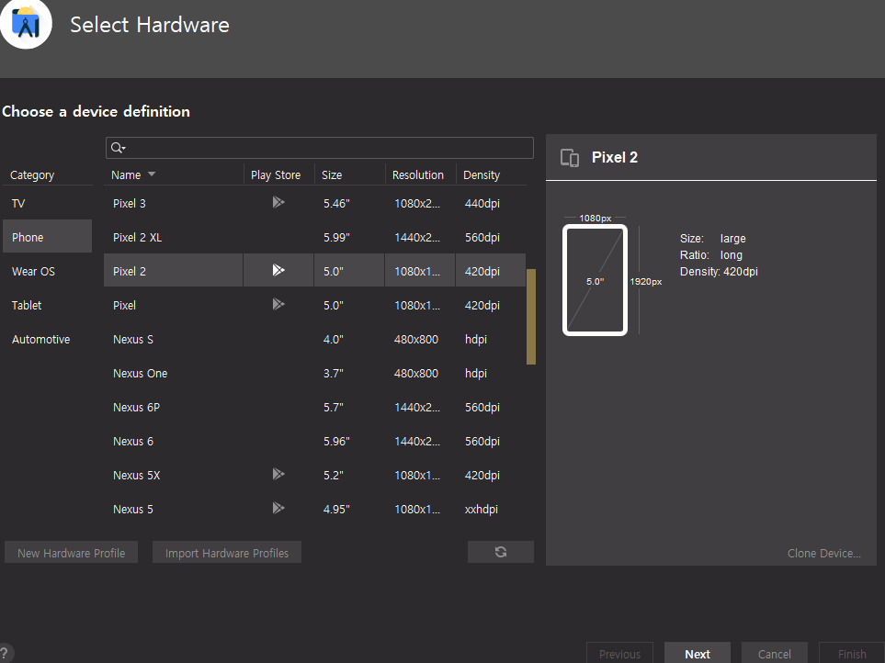Click the device icon beside Pixel 2 title
The width and height of the screenshot is (885, 663).
click(570, 158)
